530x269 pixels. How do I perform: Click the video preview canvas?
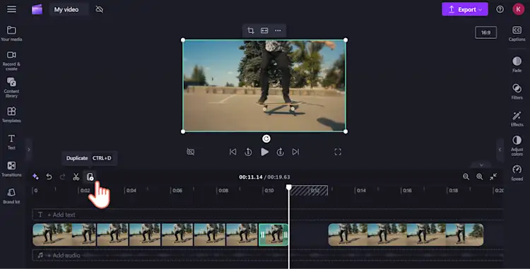[264, 85]
